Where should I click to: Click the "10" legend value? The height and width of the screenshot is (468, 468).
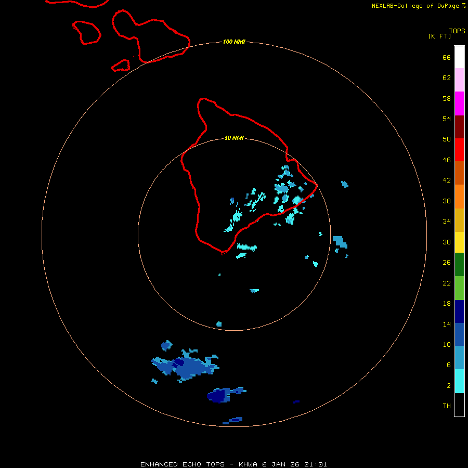(x=447, y=345)
